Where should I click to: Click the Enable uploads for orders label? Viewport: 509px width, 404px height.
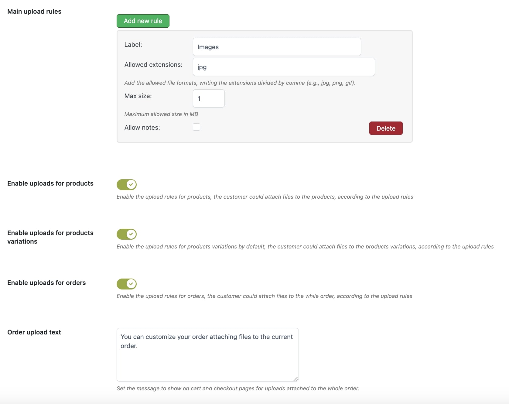[x=46, y=283]
